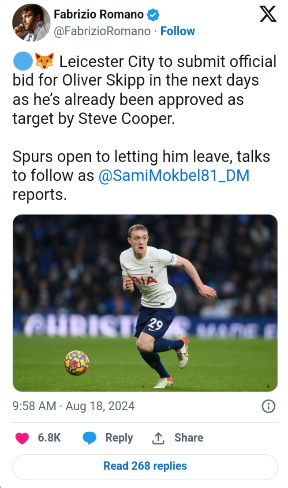Open the Fabrizio Romano display name

98,15
